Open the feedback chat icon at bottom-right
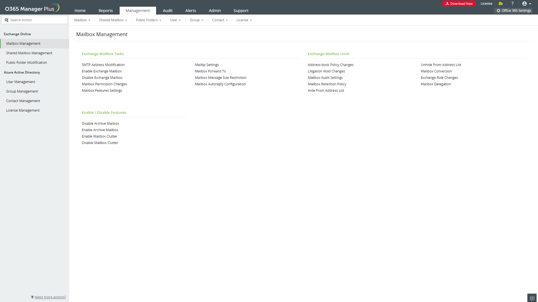Viewport: 538px width, 302px height. pos(532,298)
